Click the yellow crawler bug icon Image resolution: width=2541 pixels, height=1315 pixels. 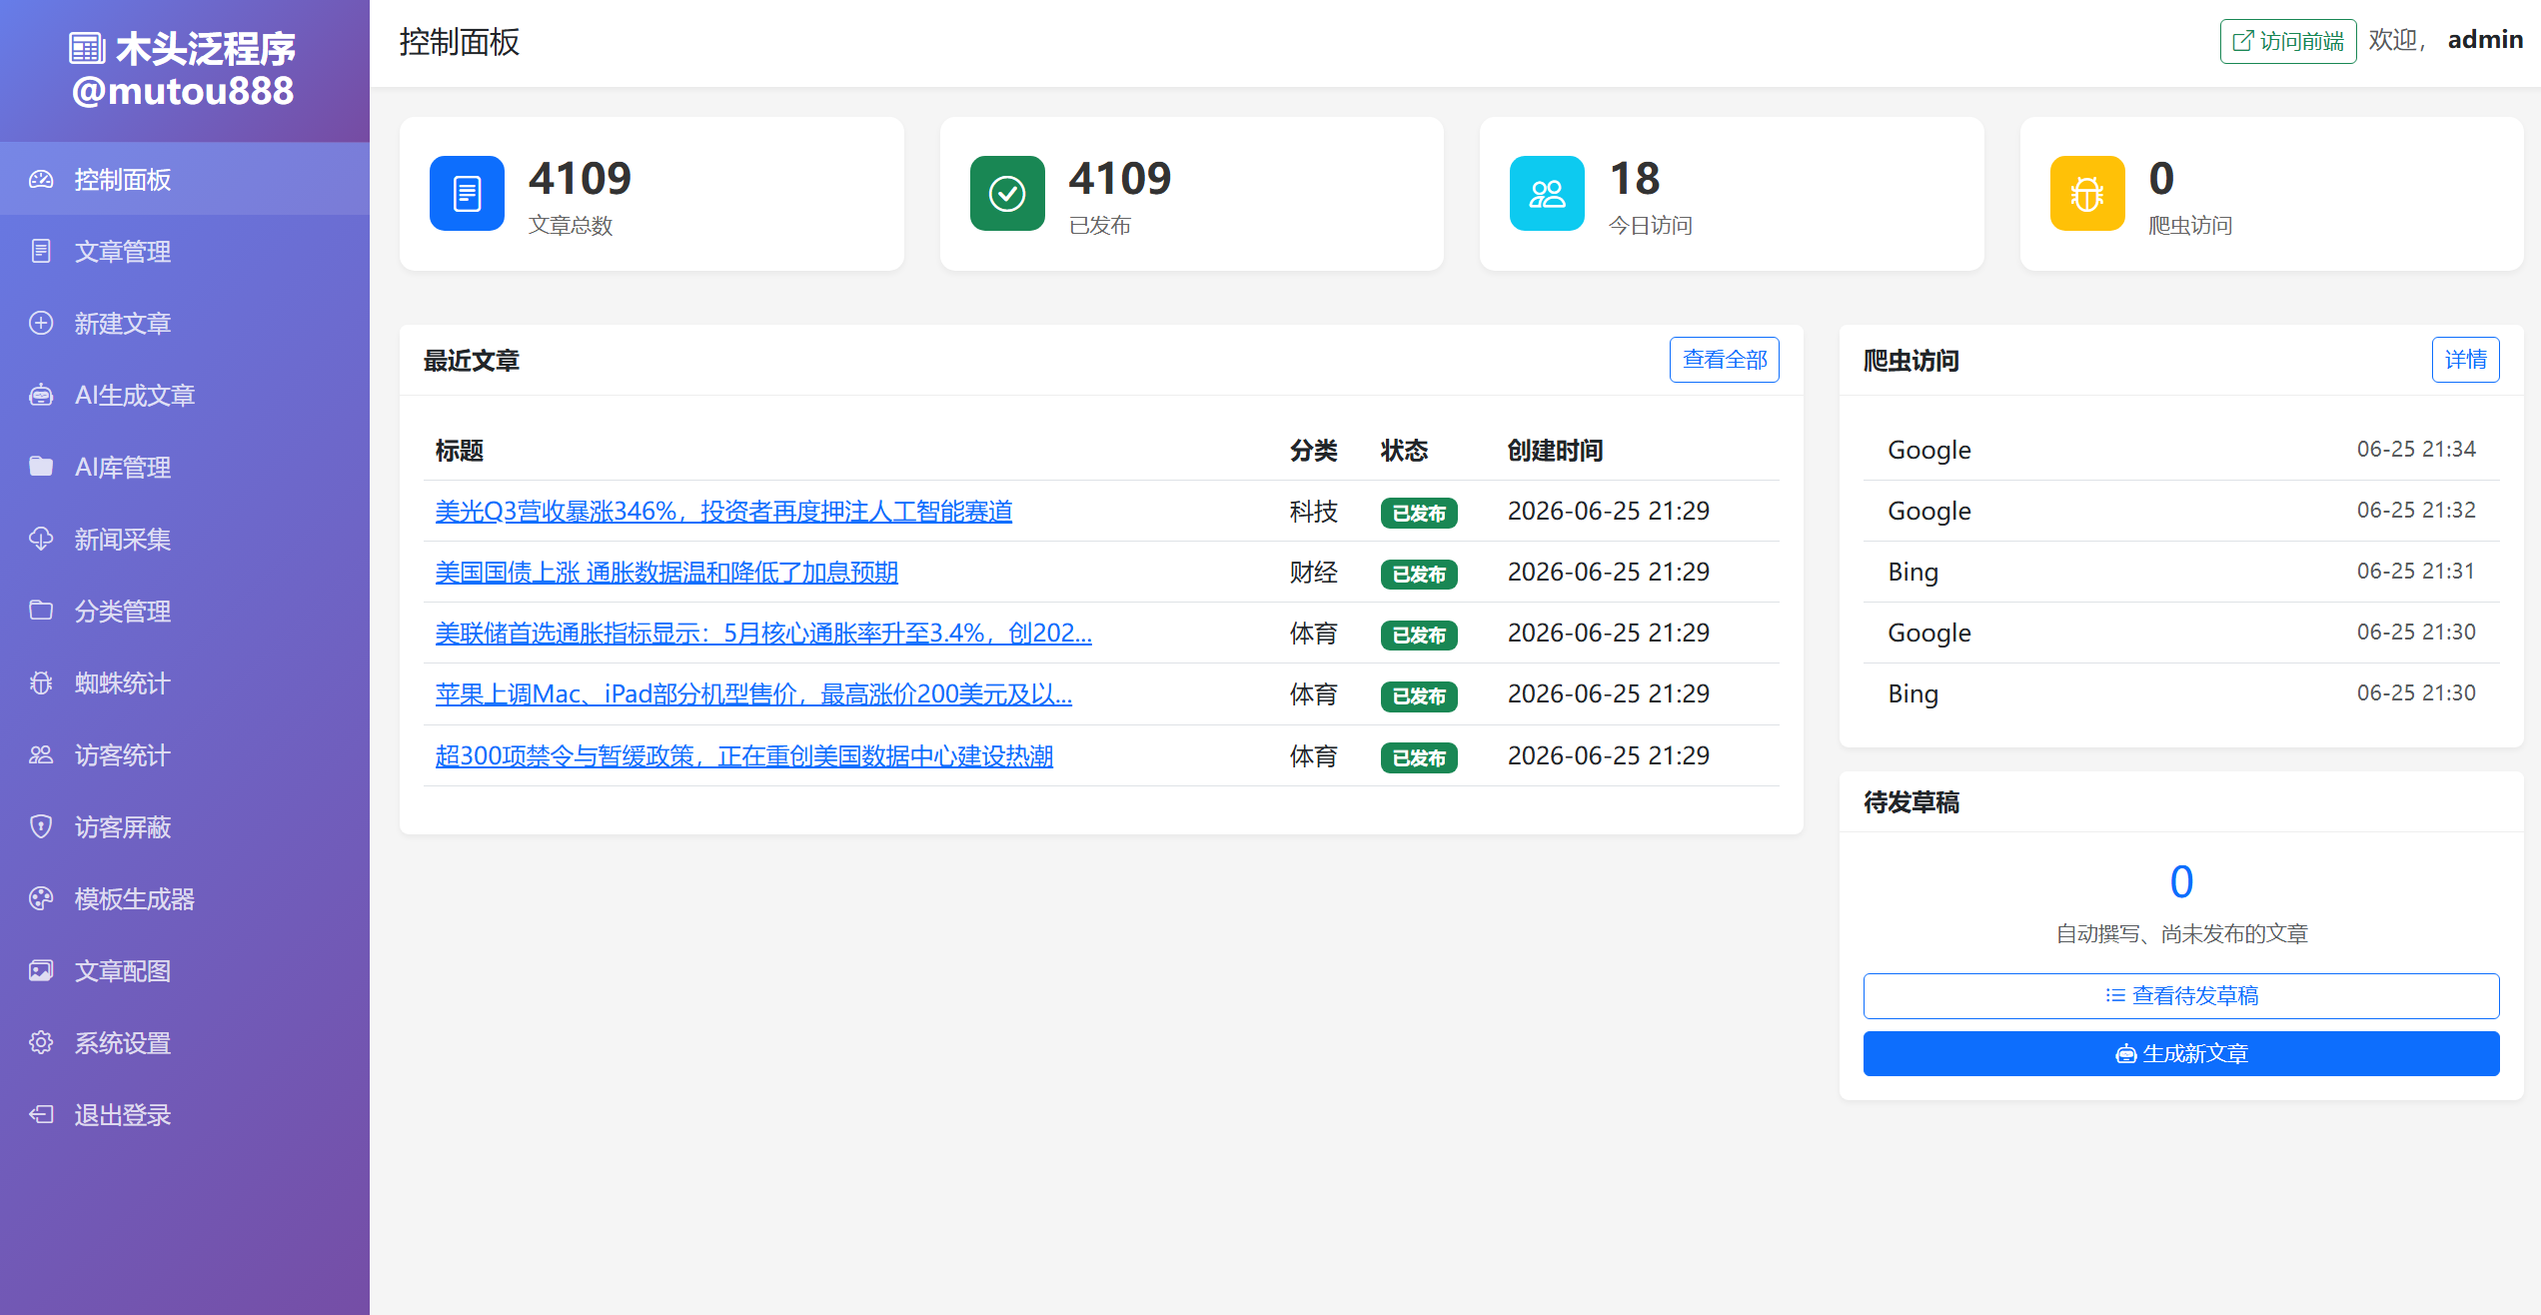coord(2087,193)
